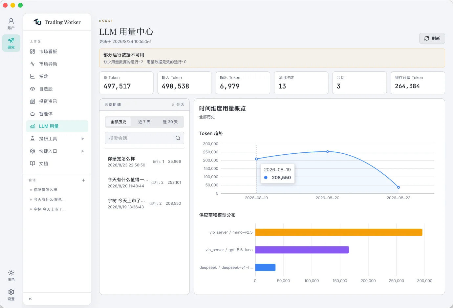The image size is (453, 308).
Task: Select the 研究 telescope icon
Action: click(x=11, y=40)
